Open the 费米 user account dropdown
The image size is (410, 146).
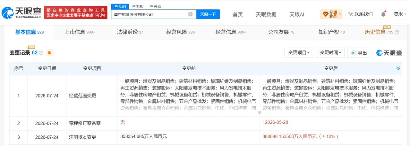click(400, 14)
